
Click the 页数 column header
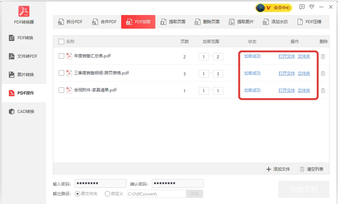tap(185, 42)
